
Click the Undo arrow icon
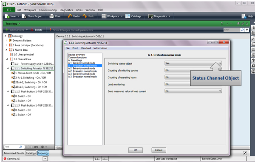[x=70, y=16]
